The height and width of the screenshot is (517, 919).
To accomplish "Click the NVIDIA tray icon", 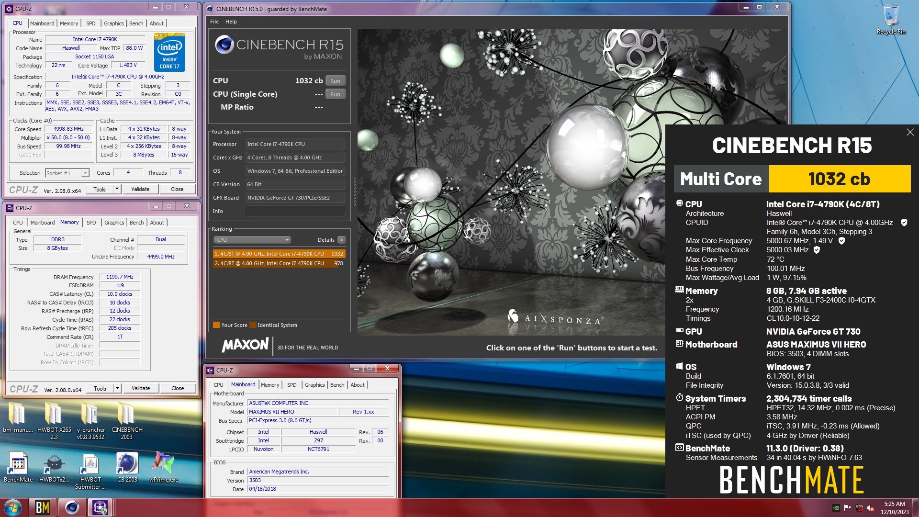I will click(x=836, y=508).
